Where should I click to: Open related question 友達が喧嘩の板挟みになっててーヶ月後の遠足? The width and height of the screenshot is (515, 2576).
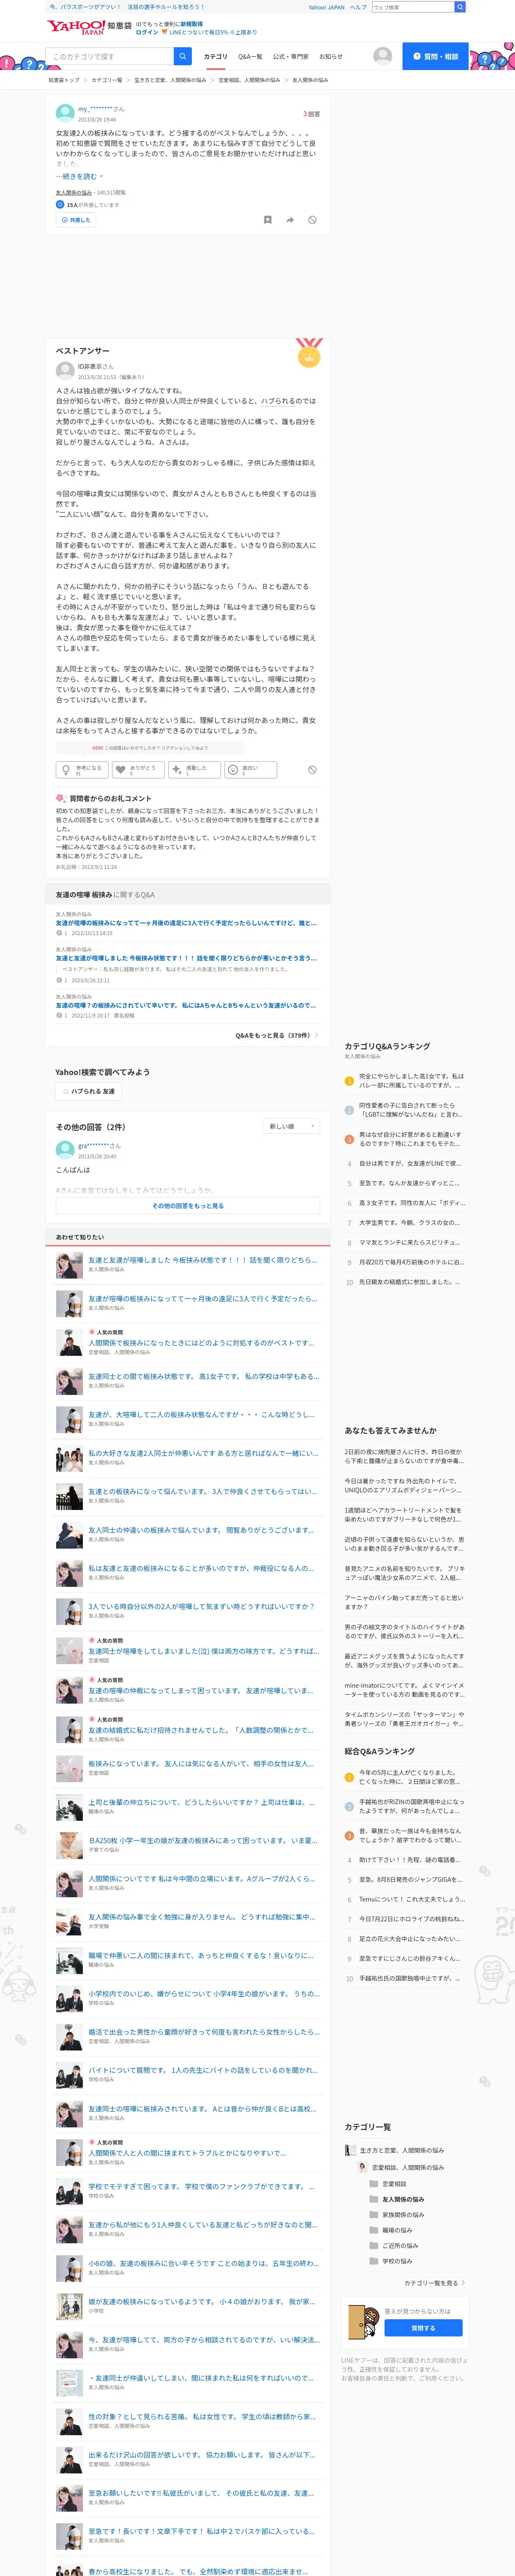[186, 923]
